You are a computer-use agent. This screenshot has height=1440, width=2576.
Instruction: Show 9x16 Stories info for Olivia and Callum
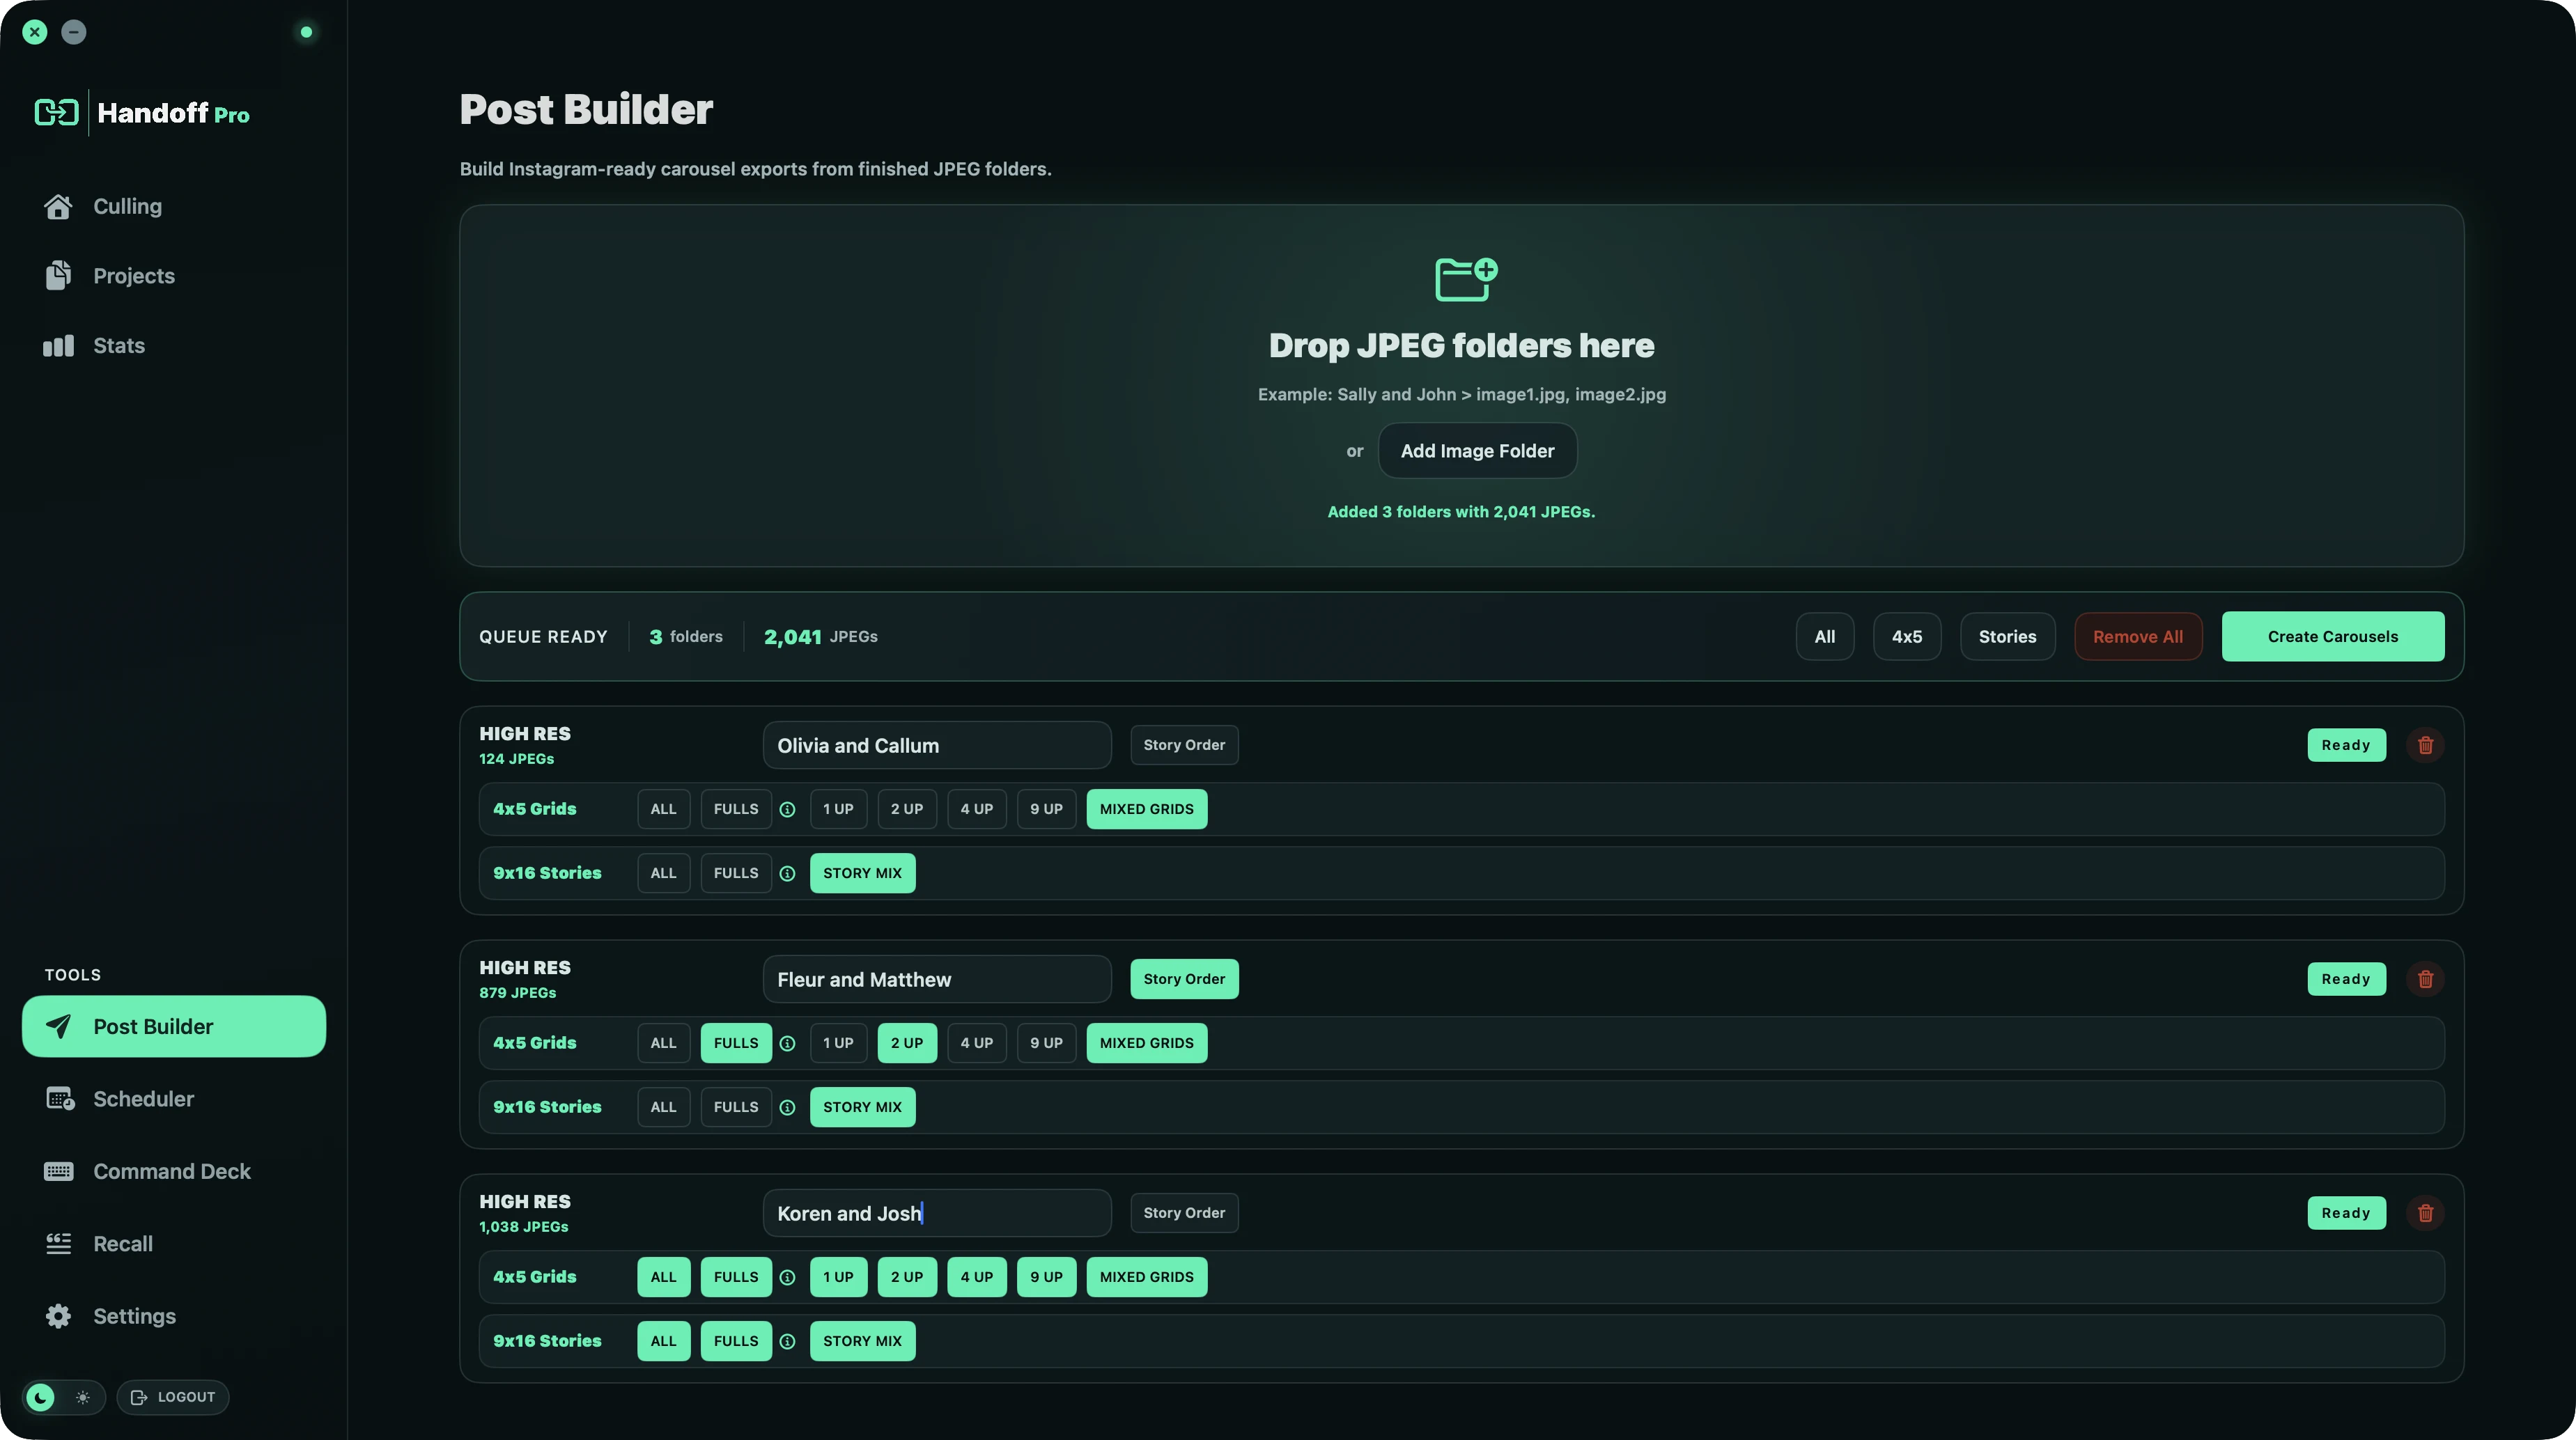[x=788, y=873]
